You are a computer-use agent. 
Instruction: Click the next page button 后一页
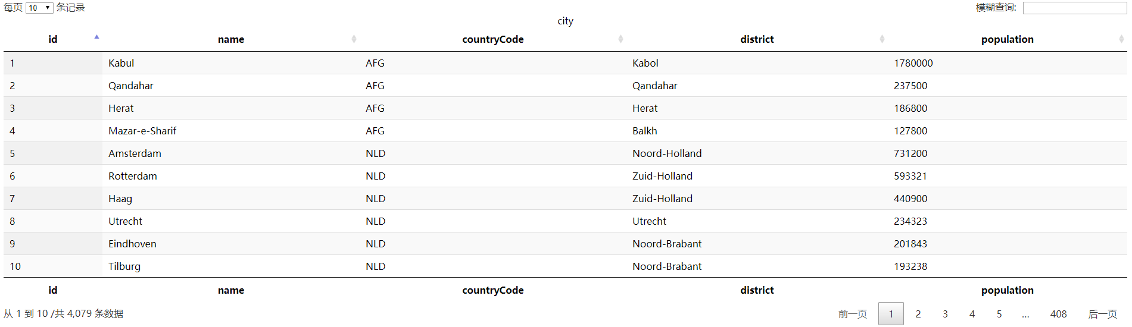[1102, 314]
